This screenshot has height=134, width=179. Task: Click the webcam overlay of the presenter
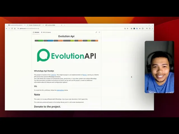pyautogui.click(x=159, y=67)
